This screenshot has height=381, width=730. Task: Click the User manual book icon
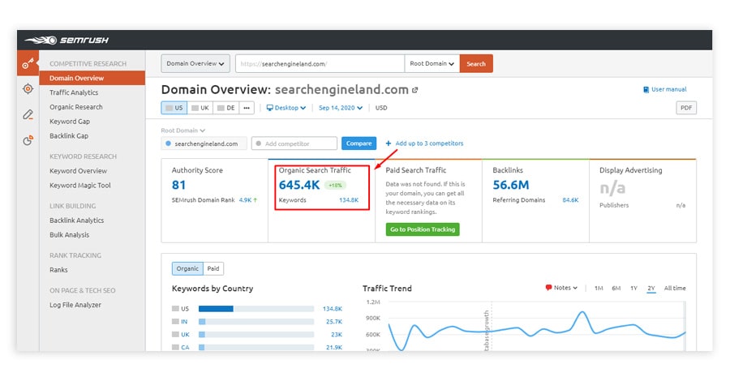tap(646, 89)
